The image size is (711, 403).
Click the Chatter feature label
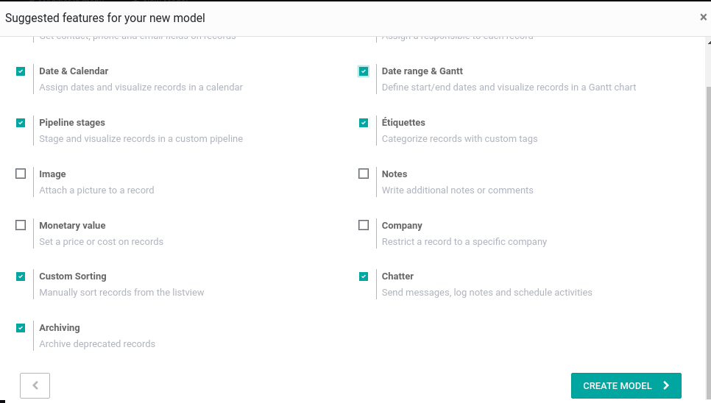(x=397, y=277)
